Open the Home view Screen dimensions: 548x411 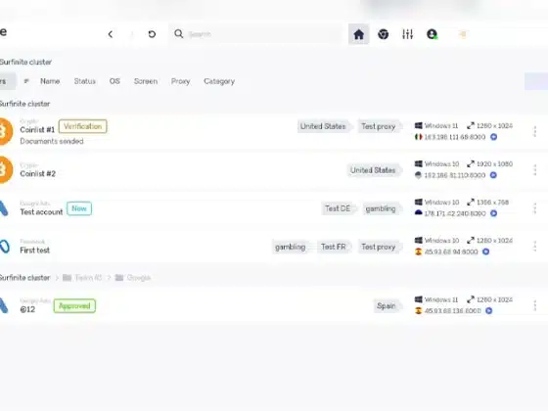(358, 34)
